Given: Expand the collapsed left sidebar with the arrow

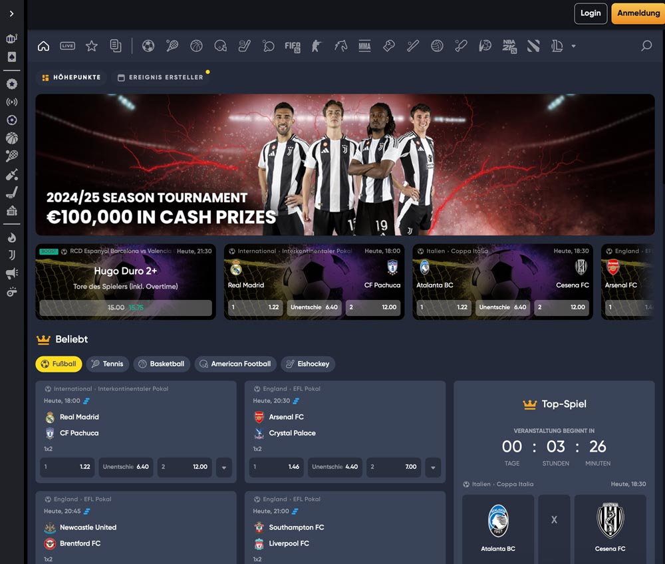Looking at the screenshot, I should click(11, 13).
